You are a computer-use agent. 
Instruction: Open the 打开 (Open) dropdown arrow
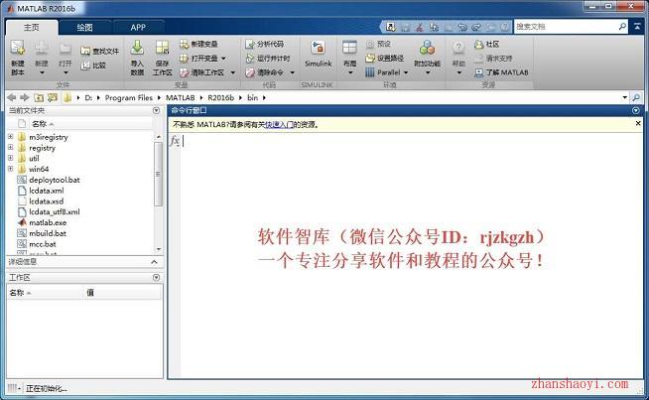65,72
